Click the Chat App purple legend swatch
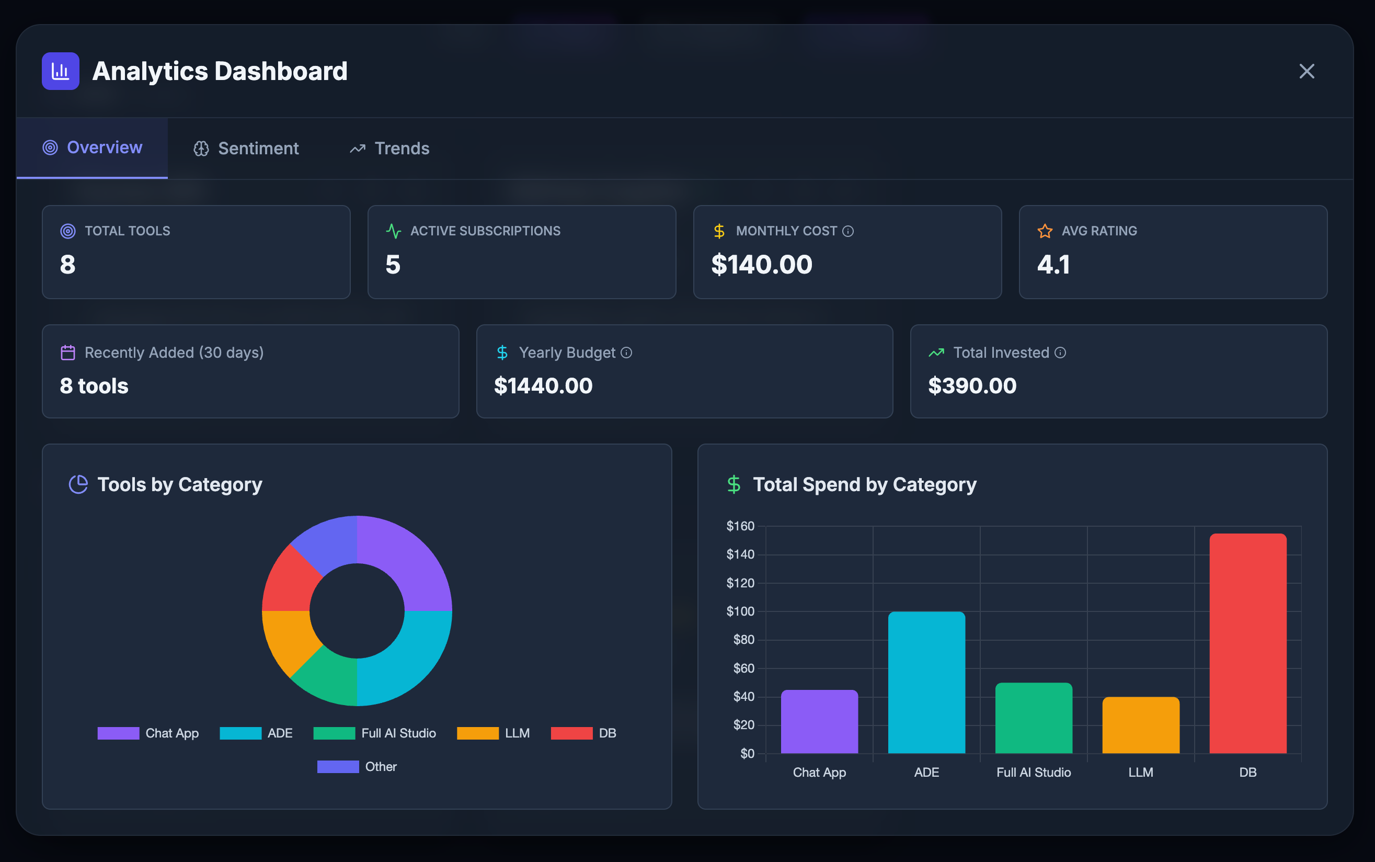 tap(118, 733)
